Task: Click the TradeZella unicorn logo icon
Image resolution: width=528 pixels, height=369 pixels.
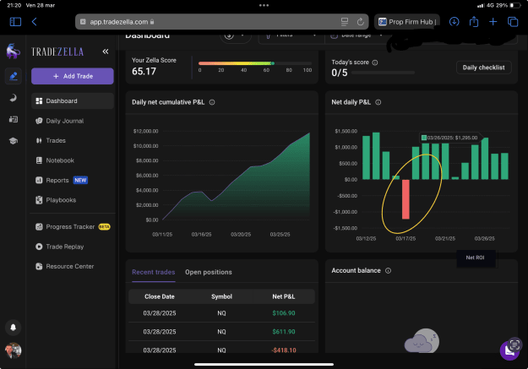Action: click(x=14, y=52)
